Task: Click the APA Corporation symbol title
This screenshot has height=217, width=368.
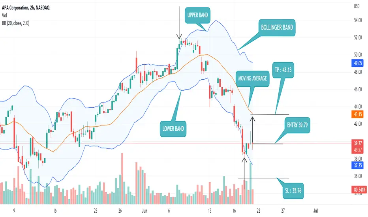Action: click(26, 8)
